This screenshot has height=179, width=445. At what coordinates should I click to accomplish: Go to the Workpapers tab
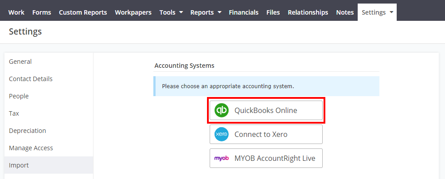133,12
